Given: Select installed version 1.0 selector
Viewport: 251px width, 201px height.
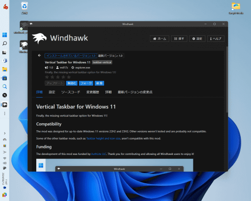Looking at the screenshot, I should (x=71, y=56).
